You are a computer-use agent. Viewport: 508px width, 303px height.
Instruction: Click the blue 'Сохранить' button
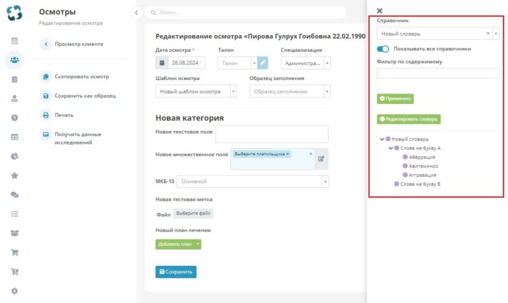(176, 272)
